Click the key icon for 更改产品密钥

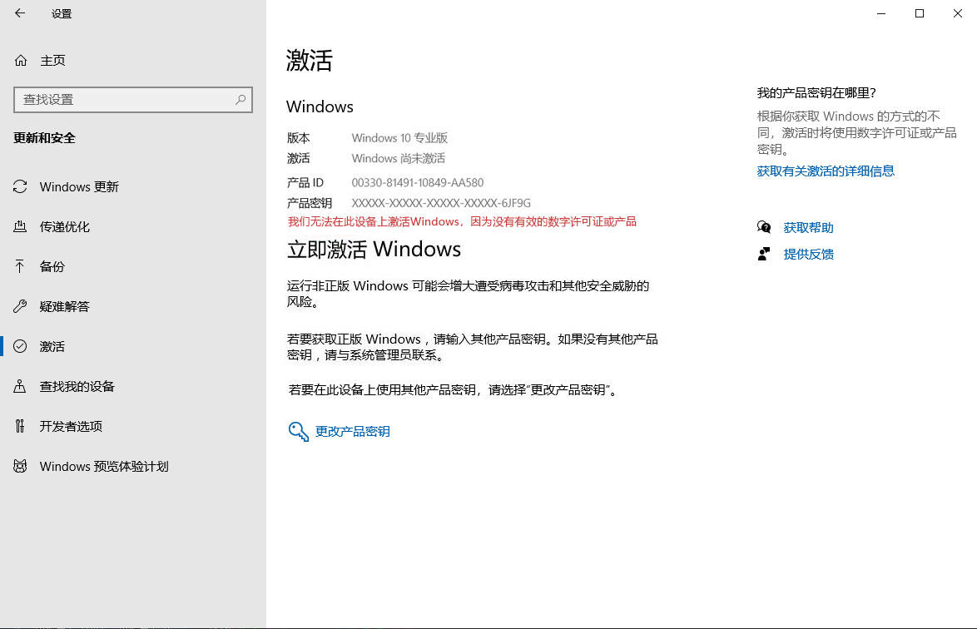pyautogui.click(x=299, y=431)
